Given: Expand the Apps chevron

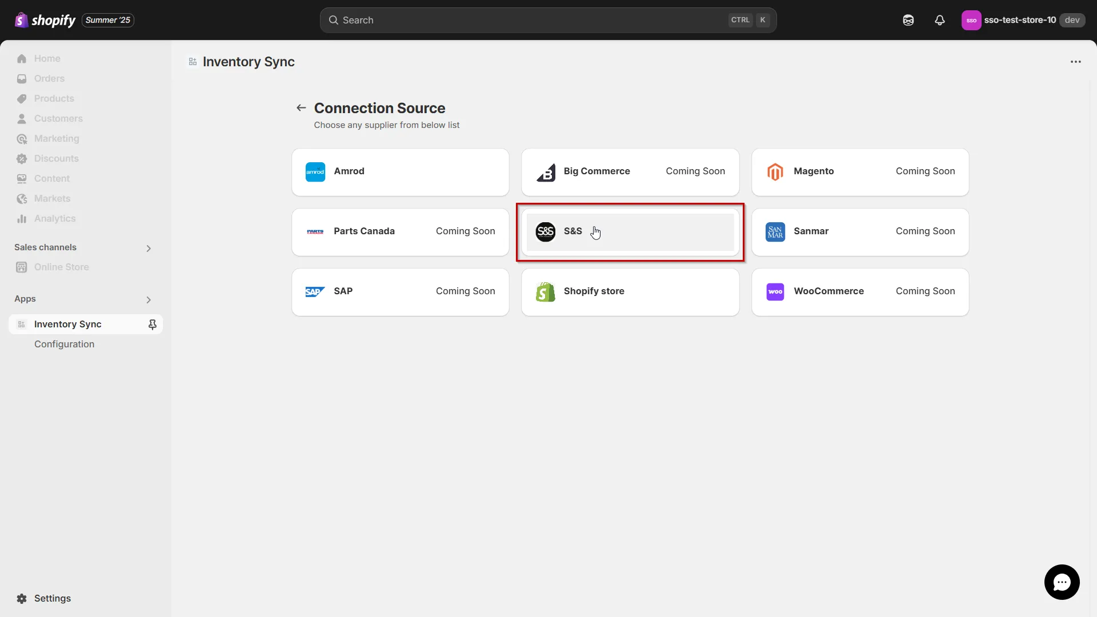Looking at the screenshot, I should pyautogui.click(x=149, y=299).
